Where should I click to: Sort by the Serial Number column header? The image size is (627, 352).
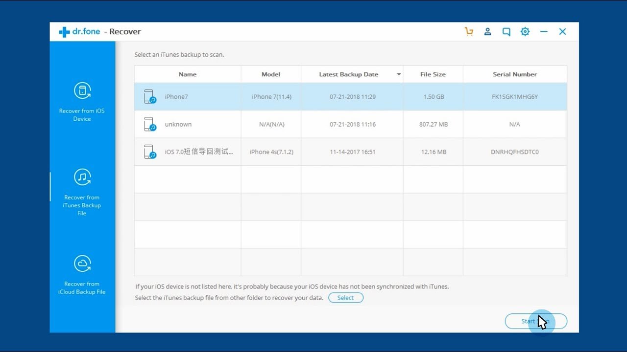point(515,74)
